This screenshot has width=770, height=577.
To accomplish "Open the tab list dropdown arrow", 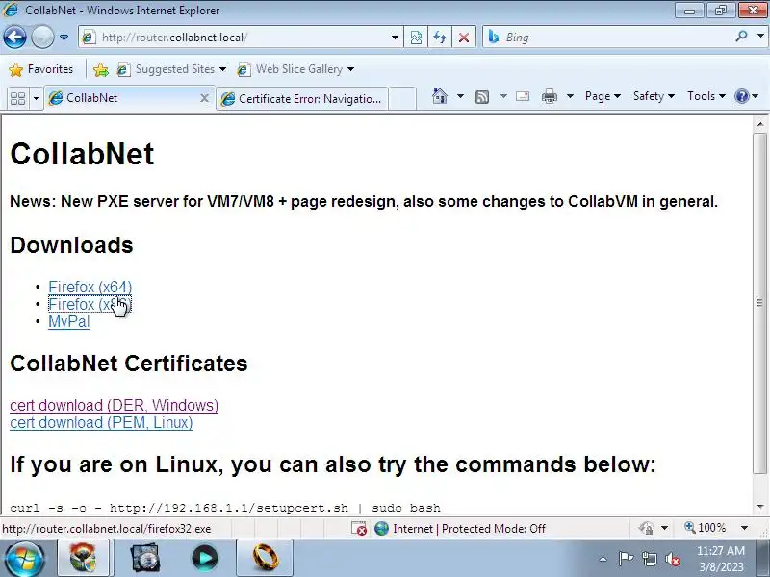I will tap(36, 99).
